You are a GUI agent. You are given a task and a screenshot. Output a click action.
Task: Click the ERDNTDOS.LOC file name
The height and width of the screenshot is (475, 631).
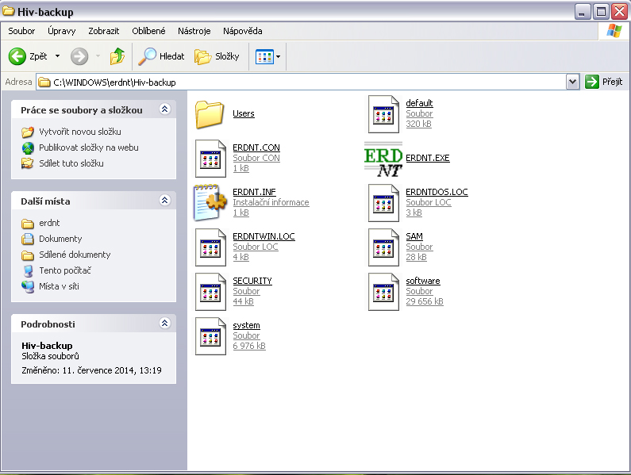(x=437, y=192)
